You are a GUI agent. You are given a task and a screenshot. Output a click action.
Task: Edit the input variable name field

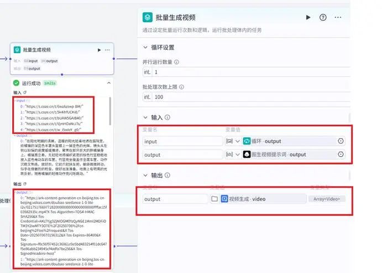(183, 141)
